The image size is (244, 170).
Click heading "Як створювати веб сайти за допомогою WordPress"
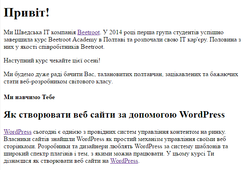point(114,115)
